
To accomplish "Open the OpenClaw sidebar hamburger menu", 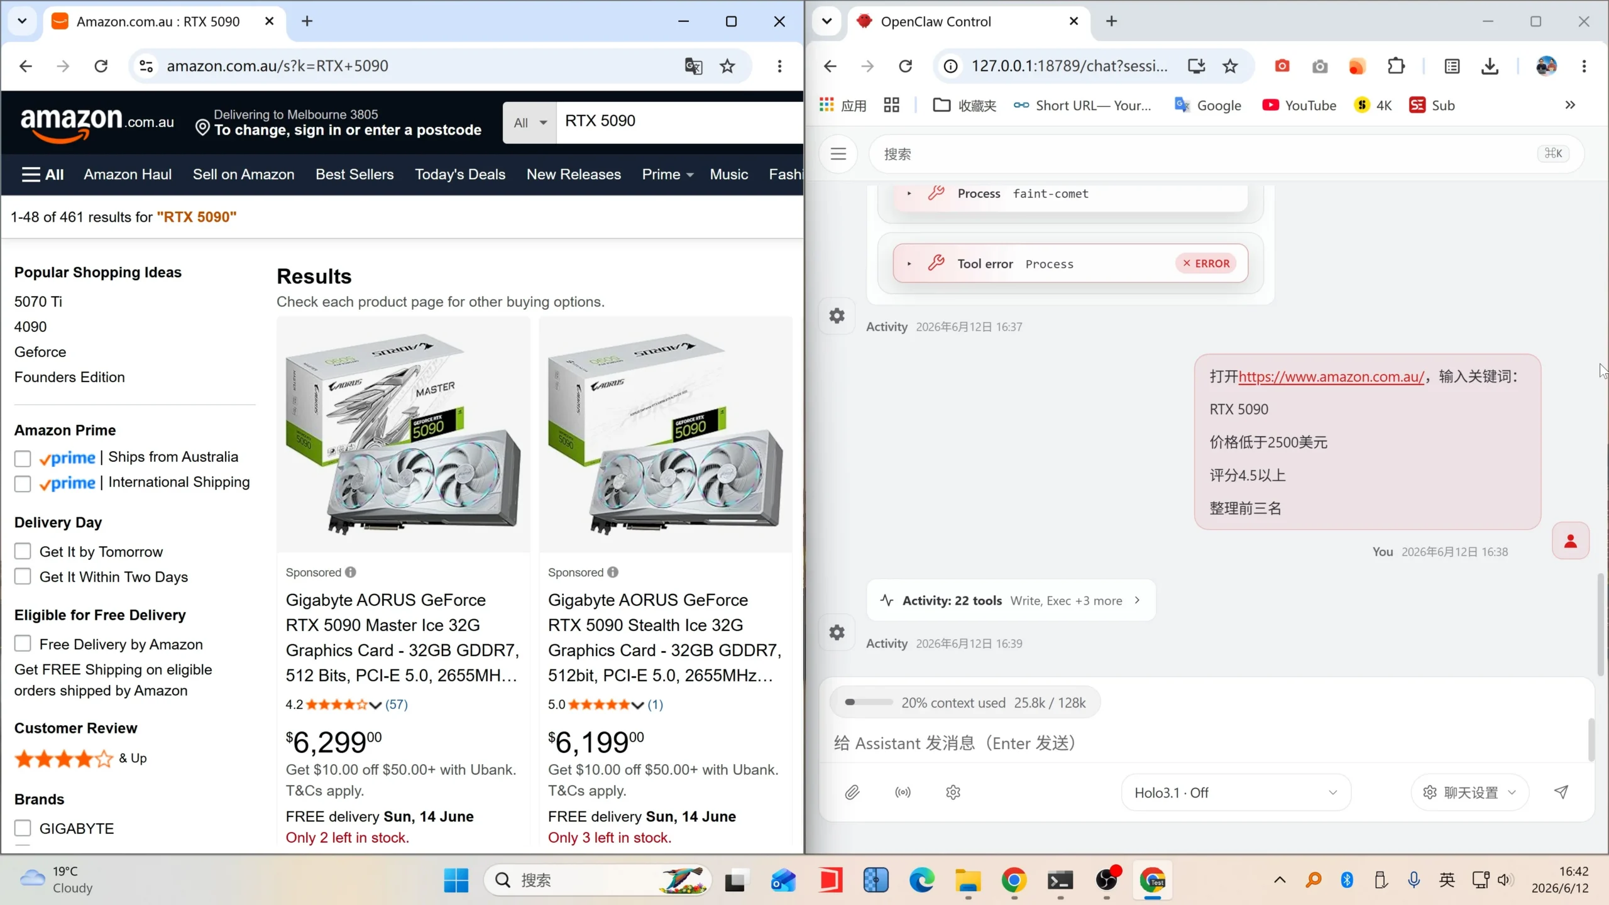I will coord(838,154).
